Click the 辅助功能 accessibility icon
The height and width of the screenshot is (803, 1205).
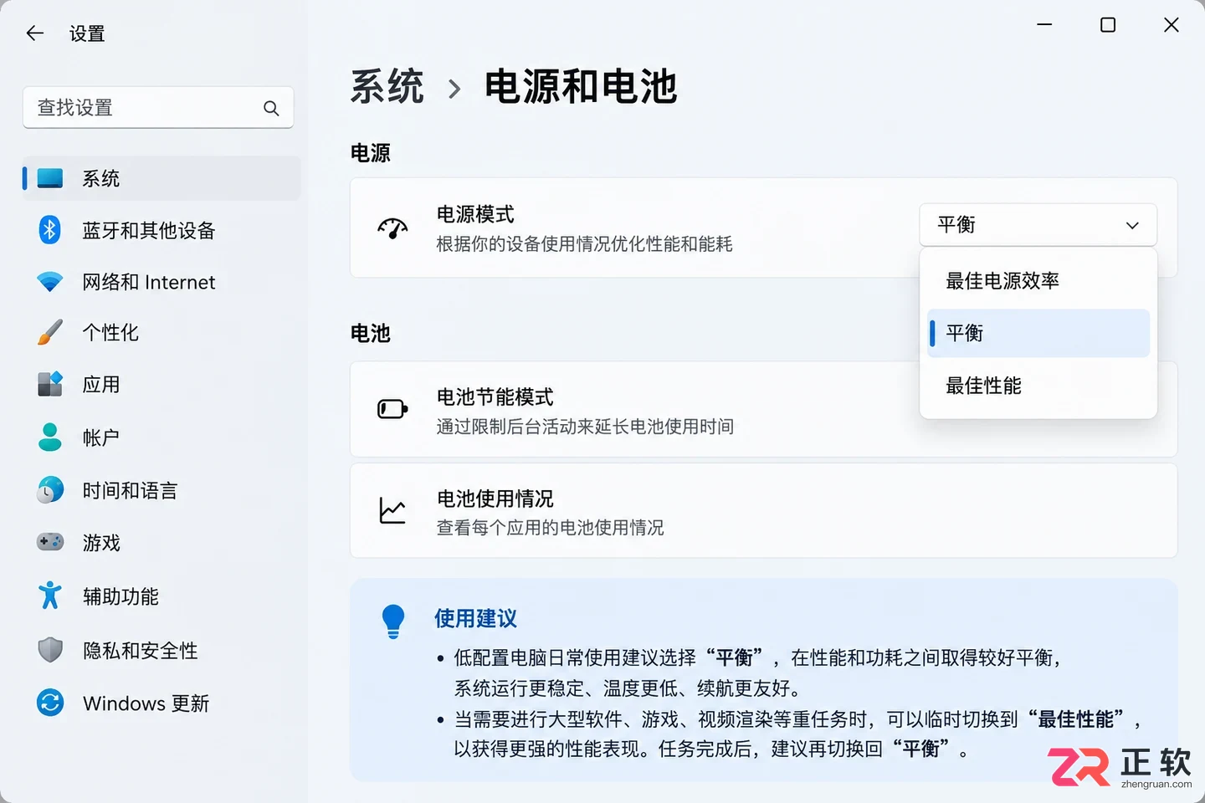pyautogui.click(x=50, y=596)
